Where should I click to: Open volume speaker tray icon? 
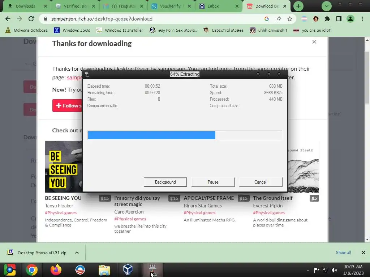[334, 270]
